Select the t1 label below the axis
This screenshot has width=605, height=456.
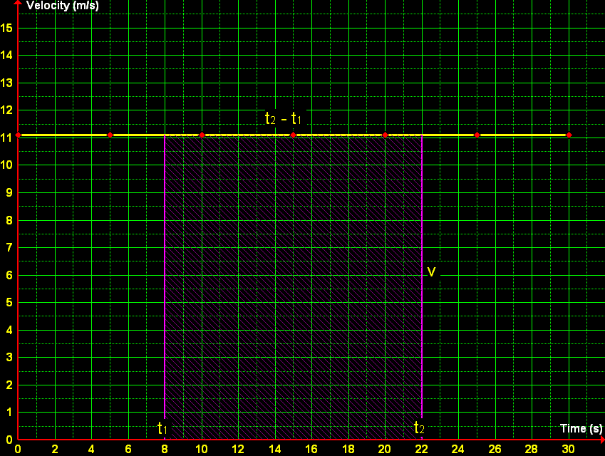pos(162,428)
